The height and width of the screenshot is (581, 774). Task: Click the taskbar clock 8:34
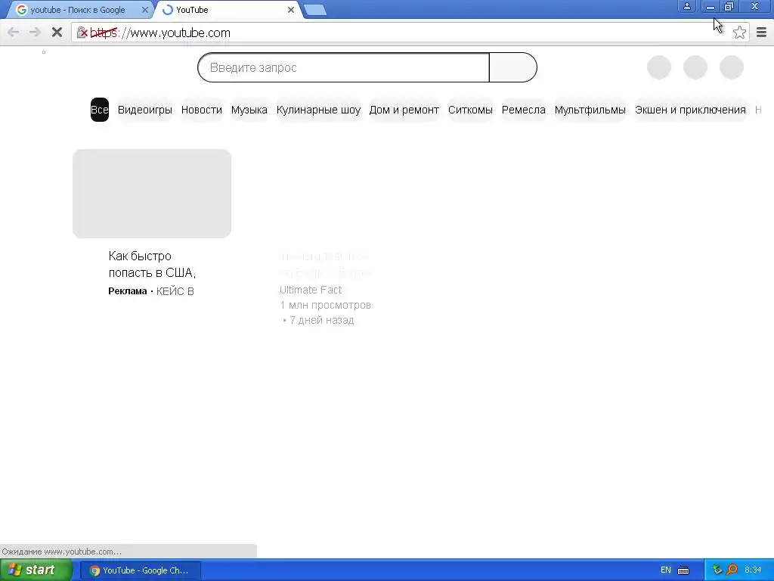[x=753, y=570]
